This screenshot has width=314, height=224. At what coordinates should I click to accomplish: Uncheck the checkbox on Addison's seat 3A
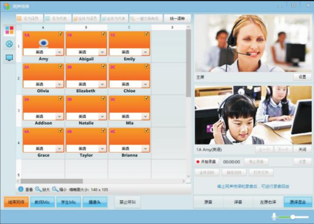pos(61,98)
